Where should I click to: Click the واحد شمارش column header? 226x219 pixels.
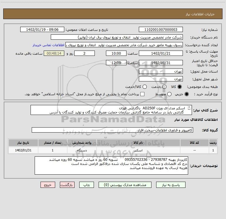(82, 143)
